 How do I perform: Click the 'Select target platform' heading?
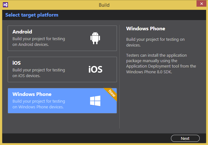coord(32,15)
